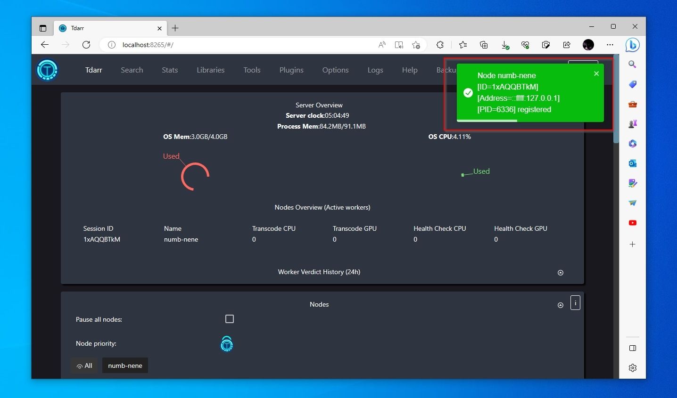Open YouTube from the Edge sidebar
Image resolution: width=677 pixels, height=398 pixels.
click(x=632, y=223)
